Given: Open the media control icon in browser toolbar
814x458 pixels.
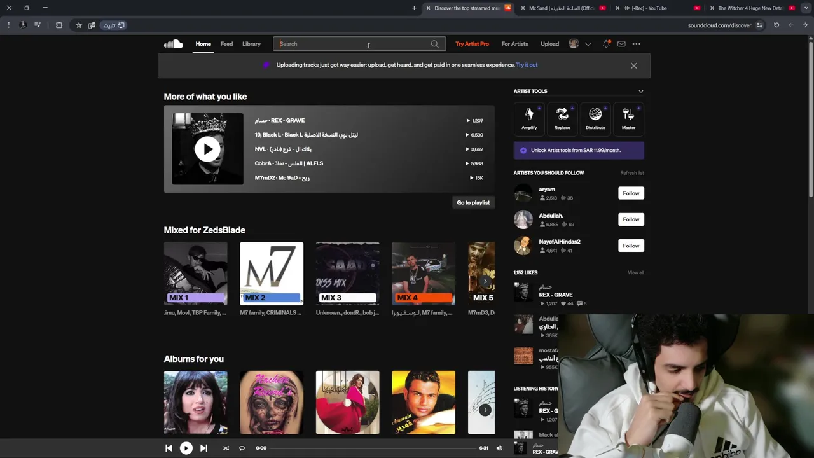Looking at the screenshot, I should [38, 25].
